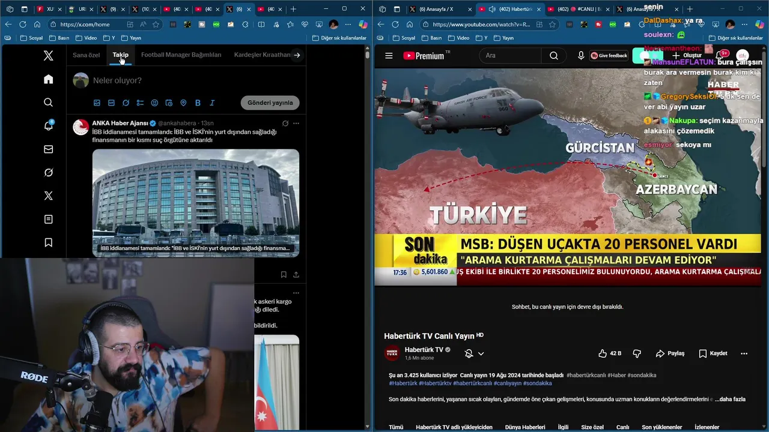This screenshot has width=769, height=432.
Task: Toggle bold text in X composer
Action: coord(198,103)
